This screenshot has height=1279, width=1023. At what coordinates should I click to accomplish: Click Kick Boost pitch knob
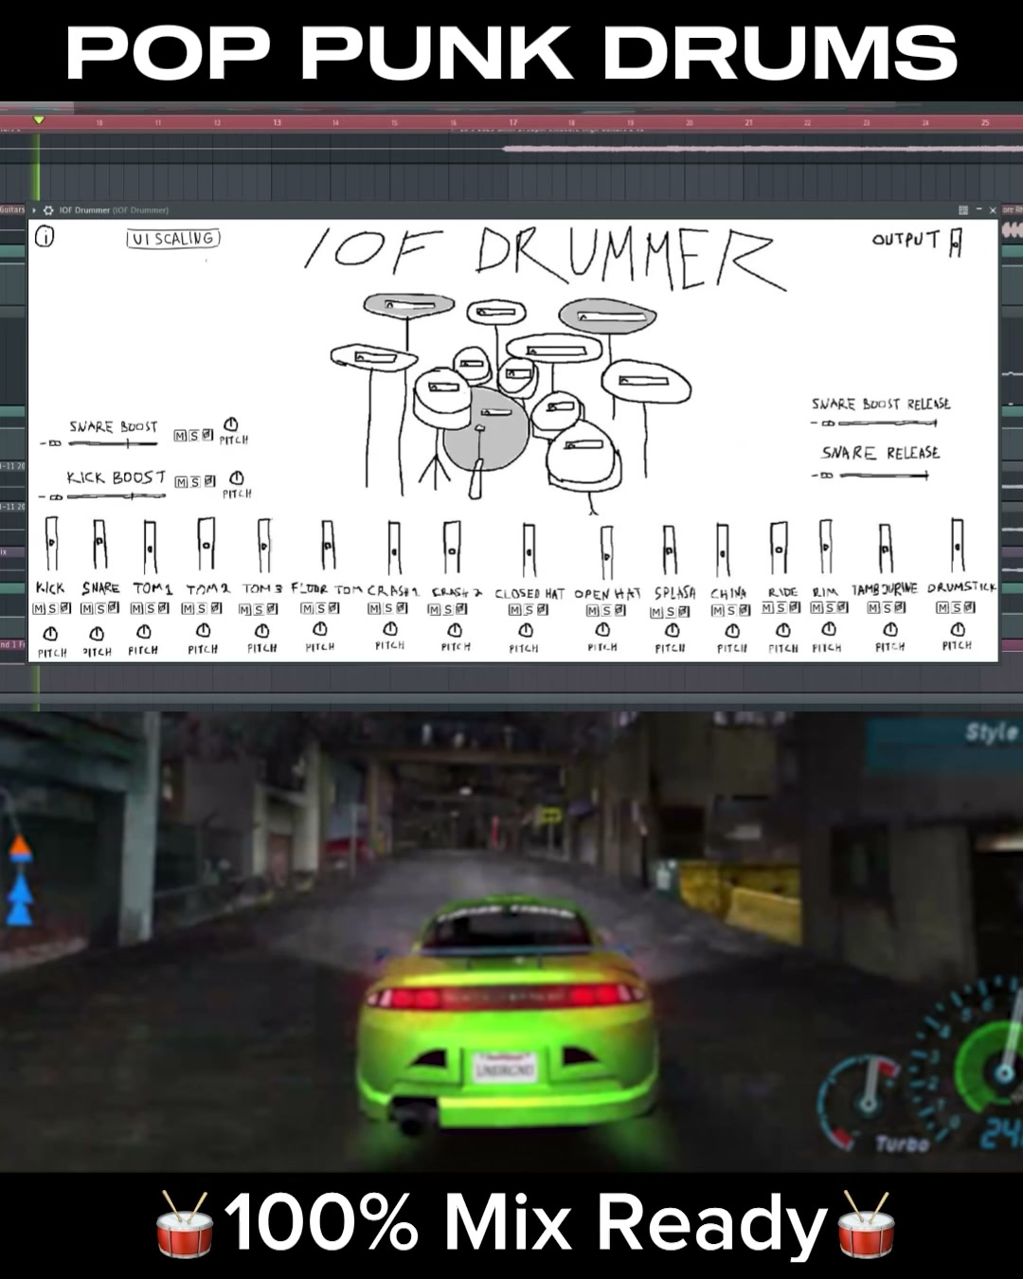(x=237, y=478)
